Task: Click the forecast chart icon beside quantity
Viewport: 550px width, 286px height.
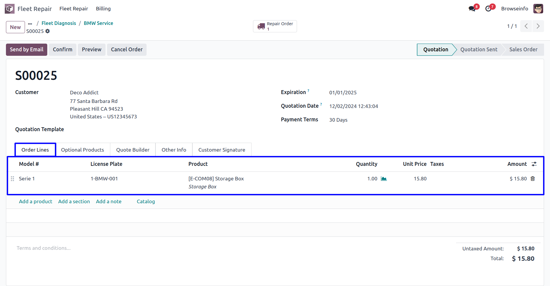Action: pos(384,179)
